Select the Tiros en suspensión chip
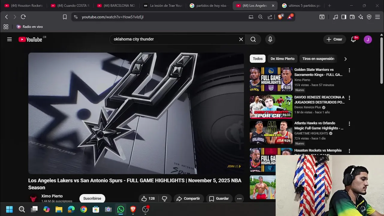Screen dimensions: 384x216 coord(318,59)
